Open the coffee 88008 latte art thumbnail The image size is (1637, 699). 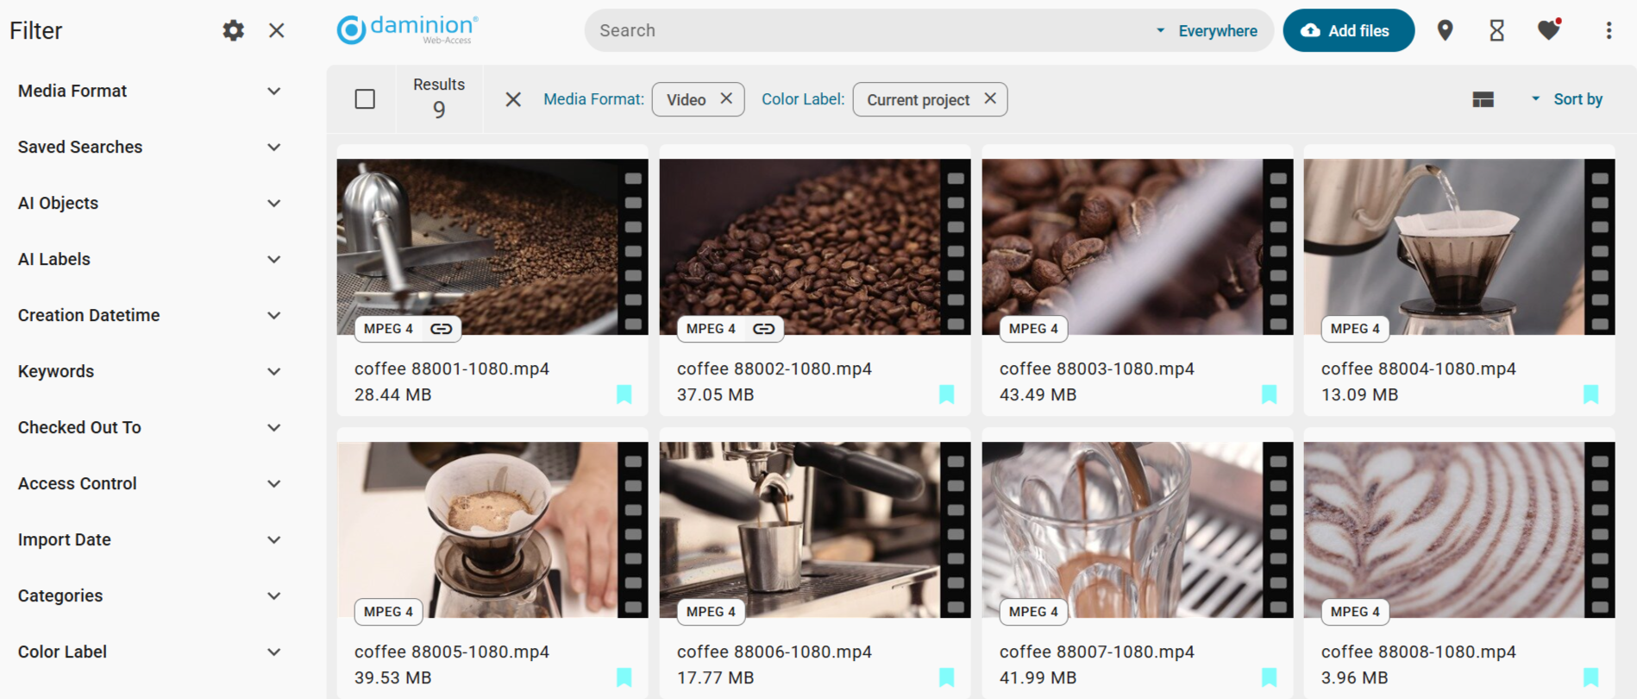[x=1445, y=530]
